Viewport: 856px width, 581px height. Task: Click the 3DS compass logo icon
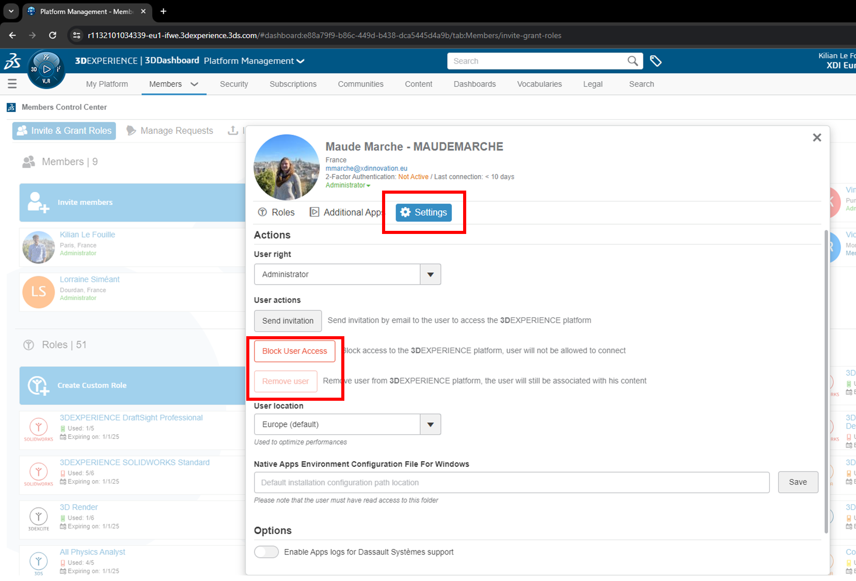[46, 69]
